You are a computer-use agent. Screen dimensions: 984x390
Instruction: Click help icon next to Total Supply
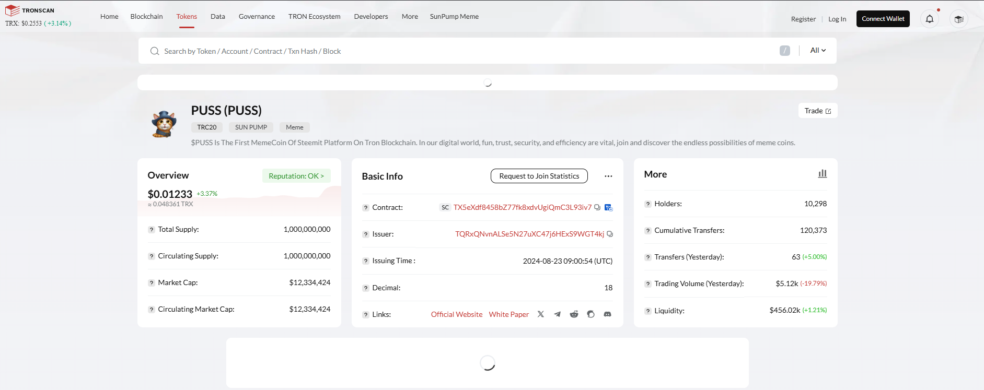(x=152, y=230)
